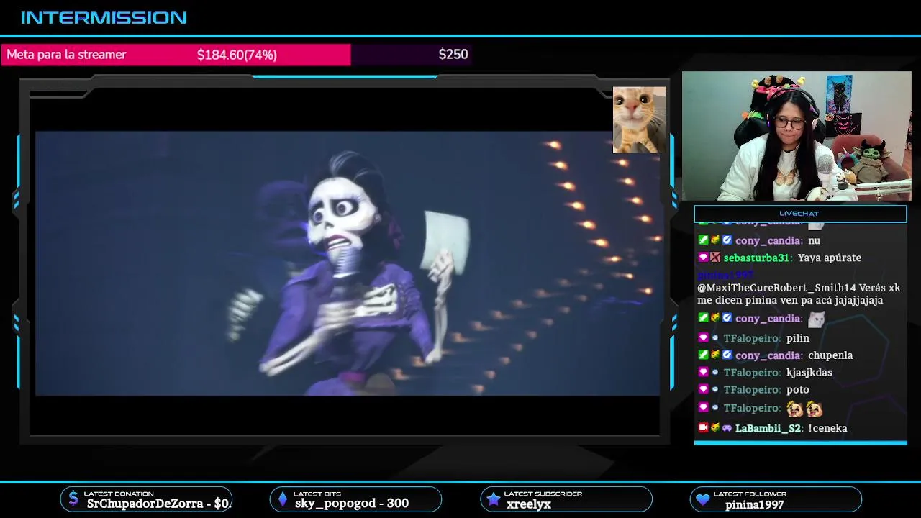Click TFalopeiro username on 'poto' message
This screenshot has width=921, height=518.
pyautogui.click(x=751, y=389)
